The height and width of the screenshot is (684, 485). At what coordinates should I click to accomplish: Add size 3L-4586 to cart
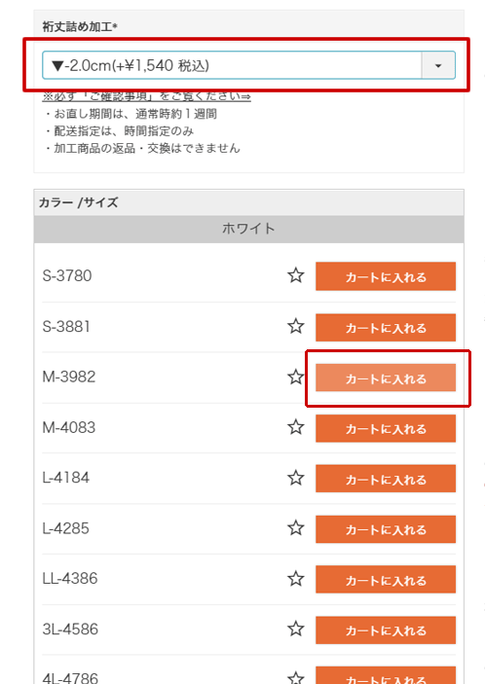pos(386,630)
